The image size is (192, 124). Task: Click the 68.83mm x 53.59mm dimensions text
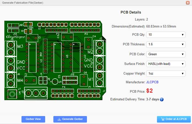coord(161,27)
